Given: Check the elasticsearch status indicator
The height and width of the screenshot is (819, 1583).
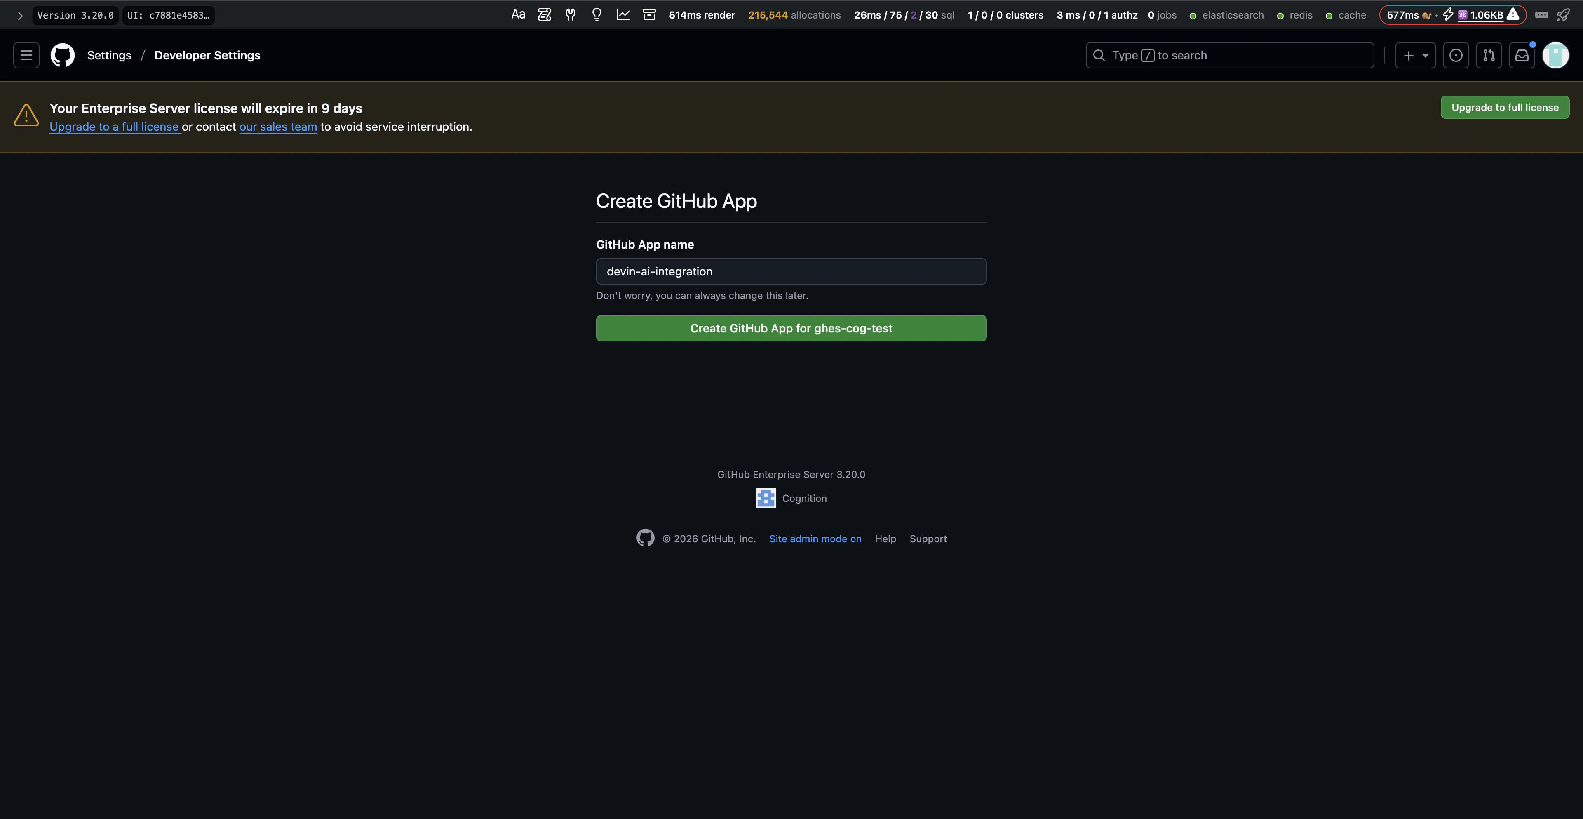Looking at the screenshot, I should pyautogui.click(x=1226, y=15).
